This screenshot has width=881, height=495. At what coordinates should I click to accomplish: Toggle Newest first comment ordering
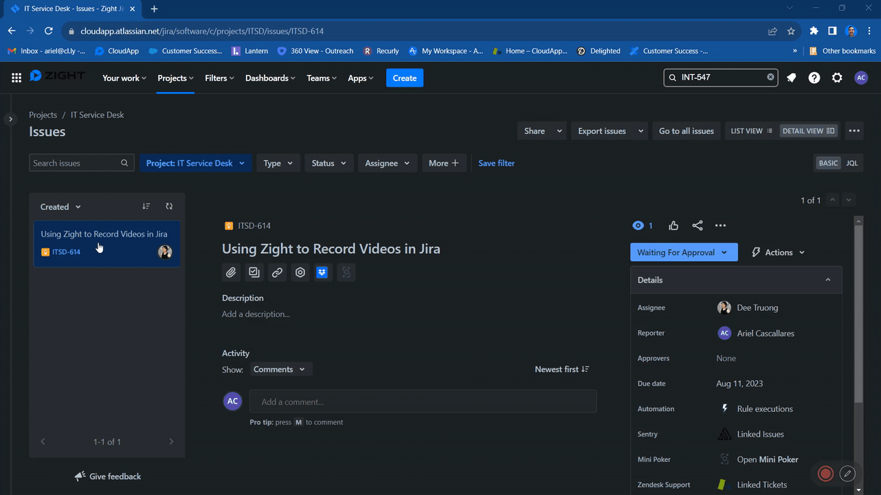pyautogui.click(x=562, y=369)
